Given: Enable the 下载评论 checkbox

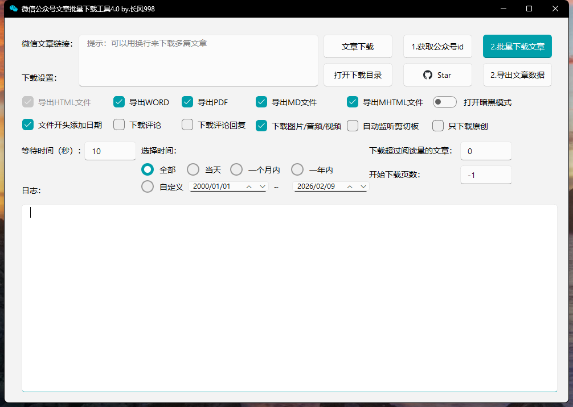Looking at the screenshot, I should (119, 125).
